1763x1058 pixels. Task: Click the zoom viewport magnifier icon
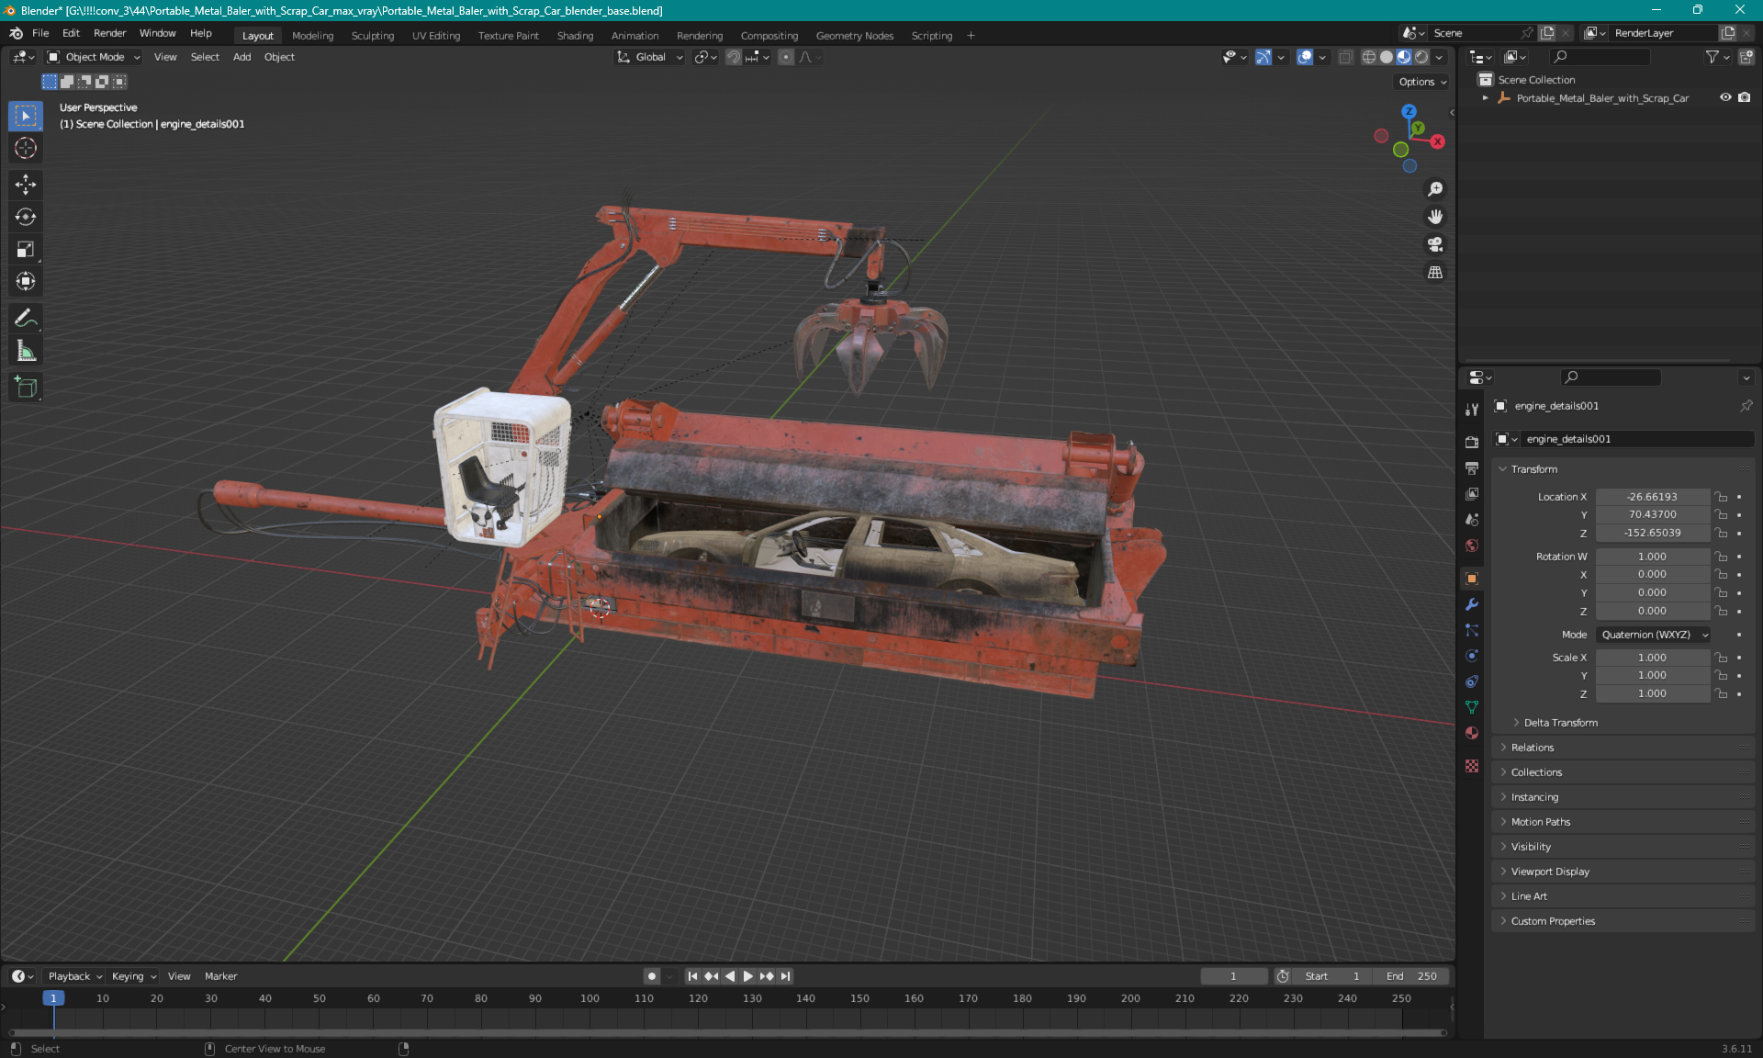point(1435,189)
